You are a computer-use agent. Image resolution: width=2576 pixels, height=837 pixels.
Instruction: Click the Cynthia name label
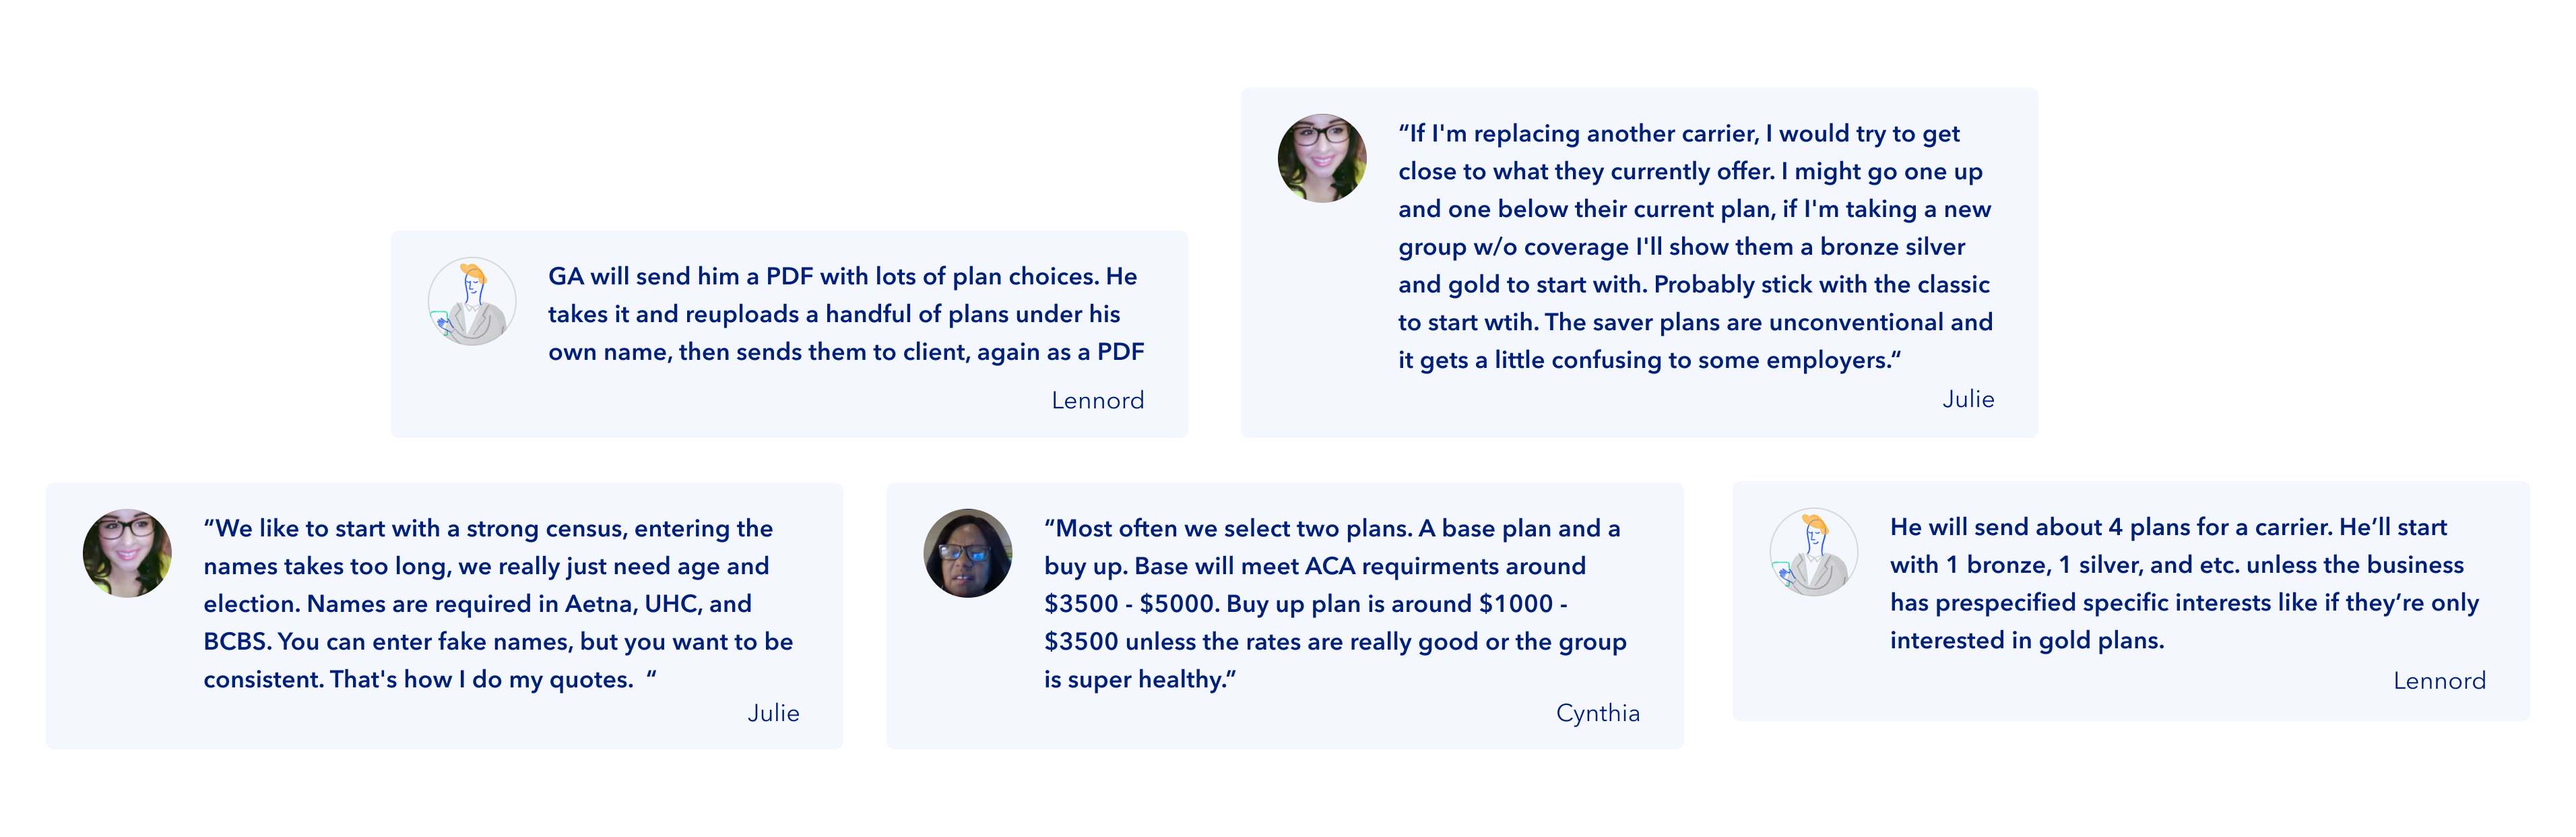[x=1597, y=713]
